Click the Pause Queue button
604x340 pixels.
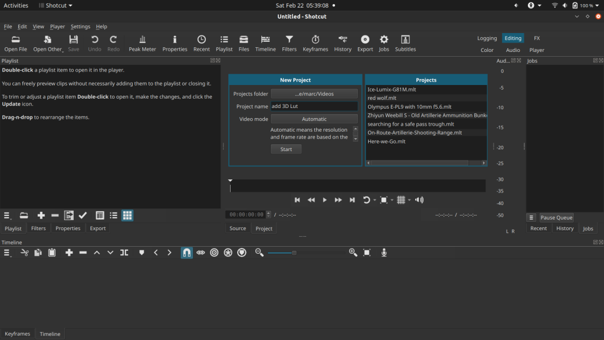pos(556,218)
